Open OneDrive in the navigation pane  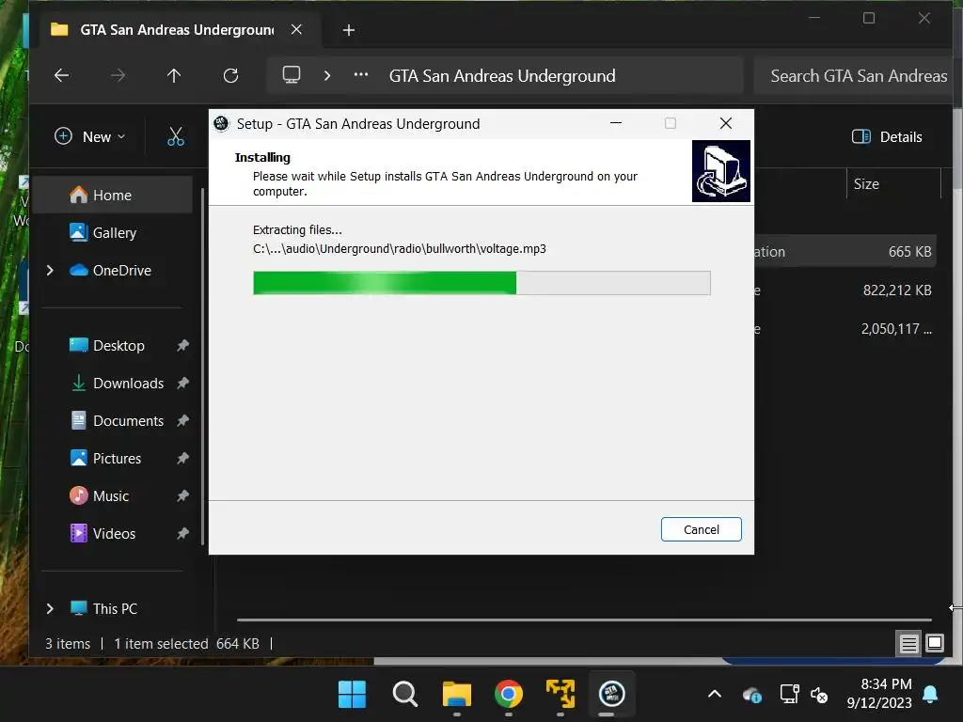[x=121, y=270]
